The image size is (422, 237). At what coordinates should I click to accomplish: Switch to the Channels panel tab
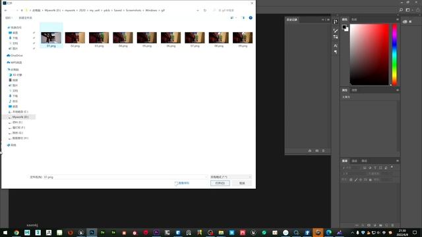coord(355,161)
